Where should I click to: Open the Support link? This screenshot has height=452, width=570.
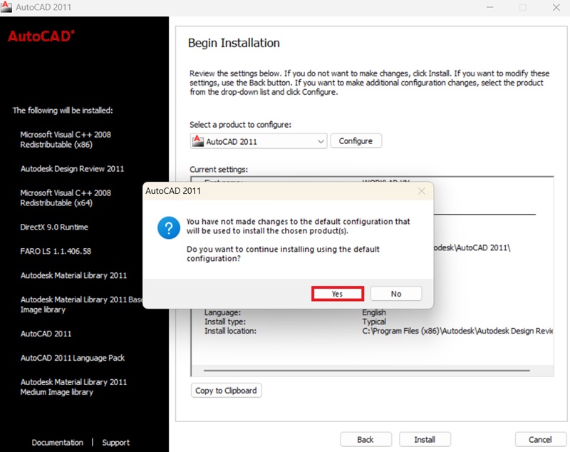coord(115,443)
